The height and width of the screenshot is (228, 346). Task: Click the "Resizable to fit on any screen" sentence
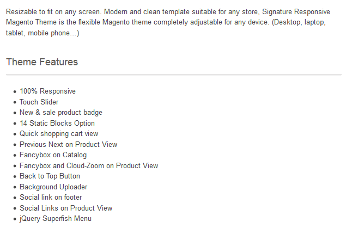[53, 12]
